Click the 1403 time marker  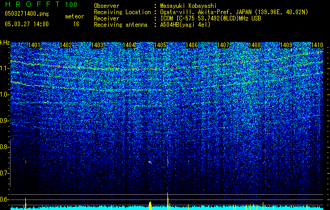(x=97, y=45)
